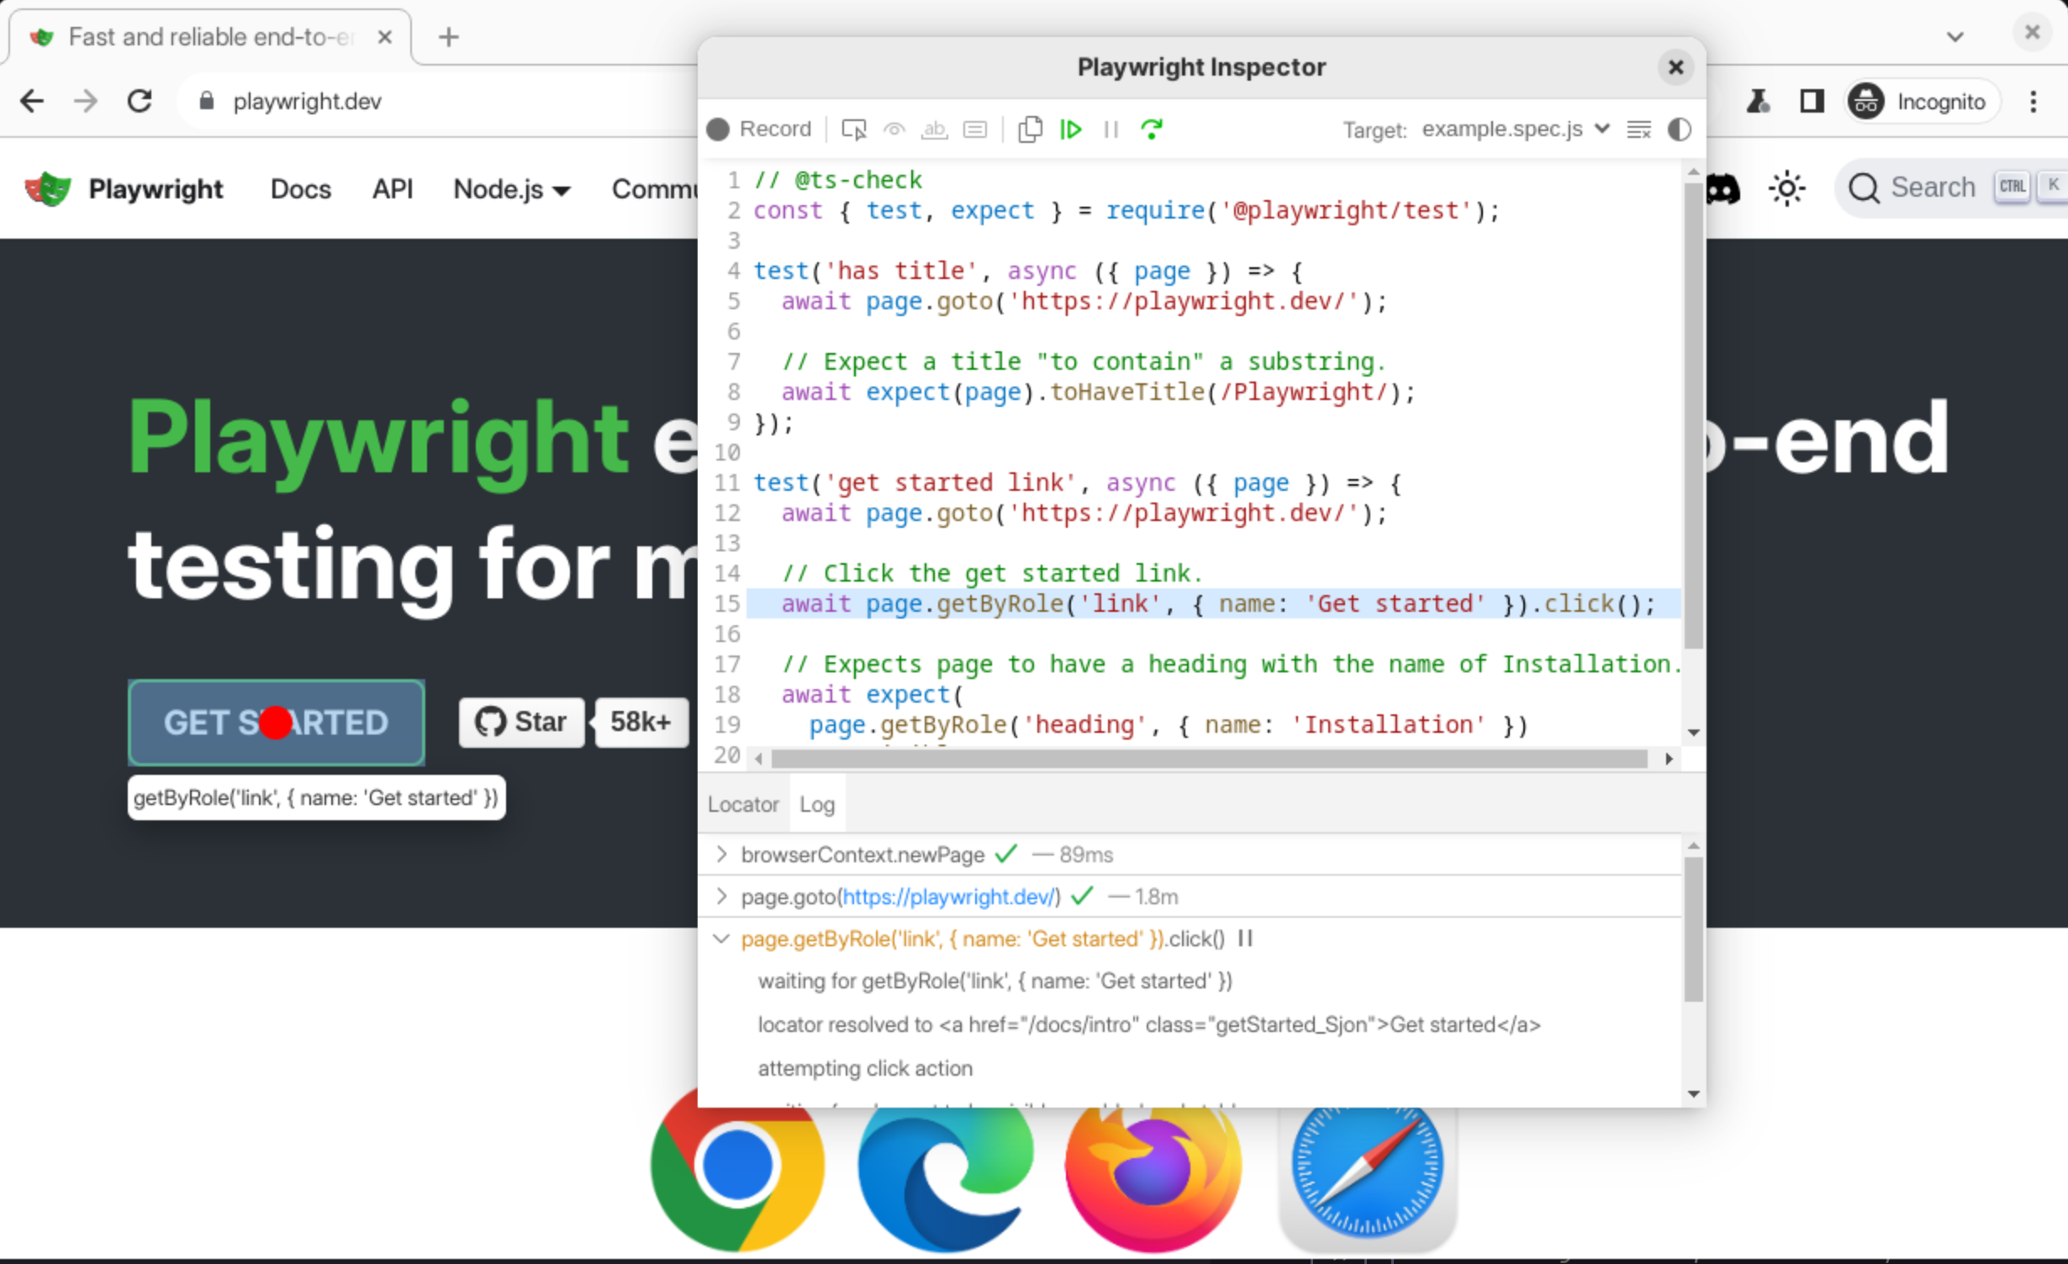Click the Discord icon in navbar
Viewport: 2068px width, 1264px height.
click(x=1723, y=190)
